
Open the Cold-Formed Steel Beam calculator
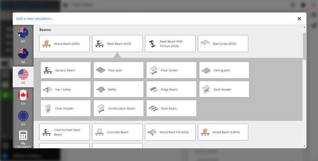[x=64, y=132]
